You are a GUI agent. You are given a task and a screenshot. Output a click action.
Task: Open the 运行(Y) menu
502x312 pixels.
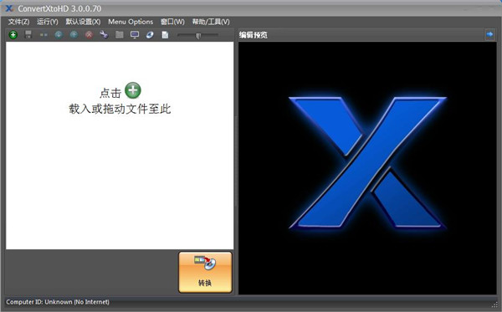pos(48,22)
